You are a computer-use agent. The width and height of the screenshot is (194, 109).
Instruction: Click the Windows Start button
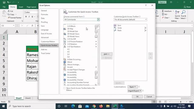click(3, 106)
